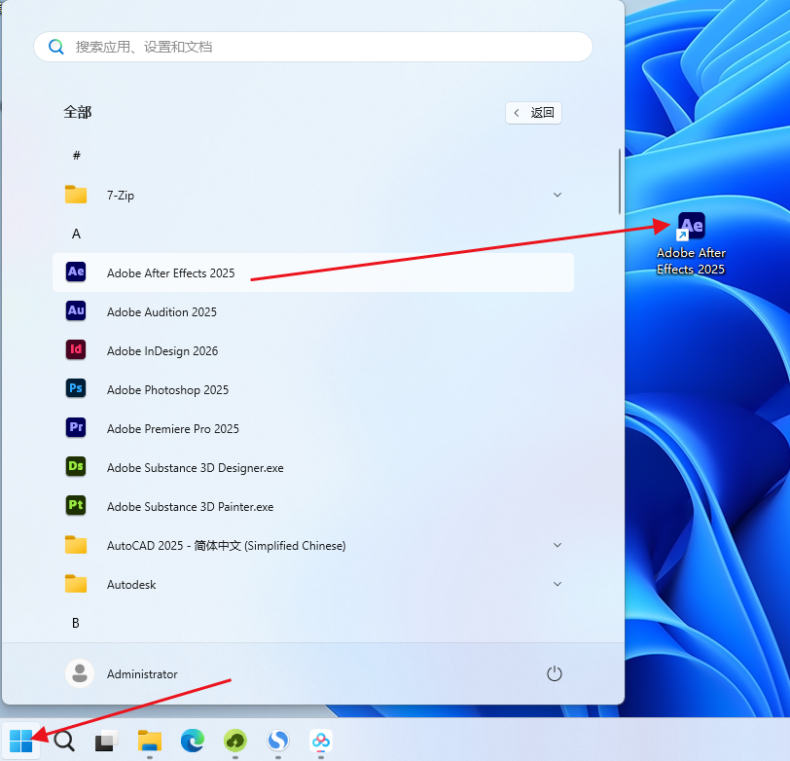
Task: Click the 7-Zip folder name
Action: [121, 195]
